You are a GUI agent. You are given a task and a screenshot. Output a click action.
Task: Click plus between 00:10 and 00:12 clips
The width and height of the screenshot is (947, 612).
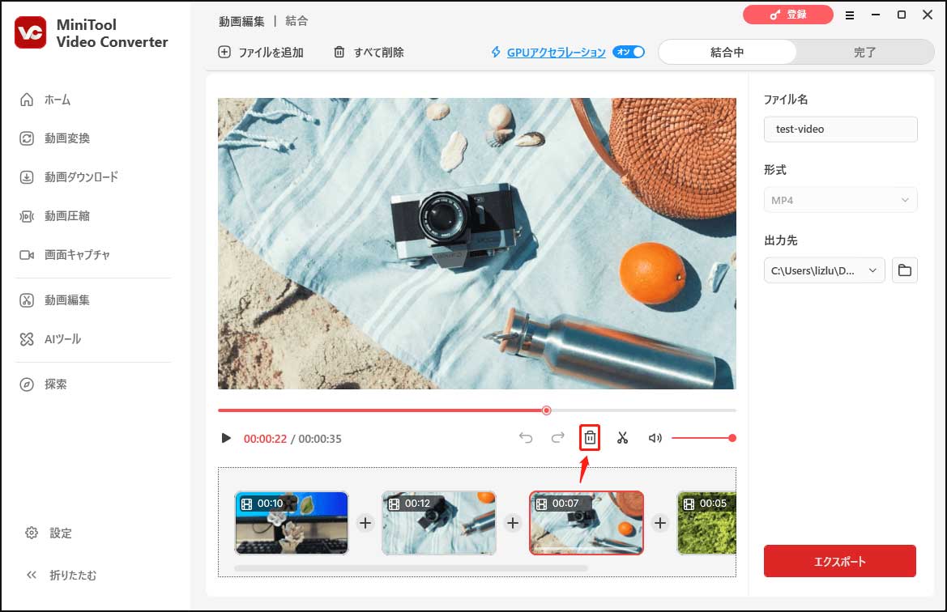pos(365,523)
